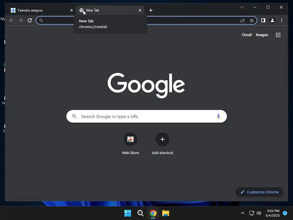
Task: Toggle the Chrome side panel
Action: (263, 20)
